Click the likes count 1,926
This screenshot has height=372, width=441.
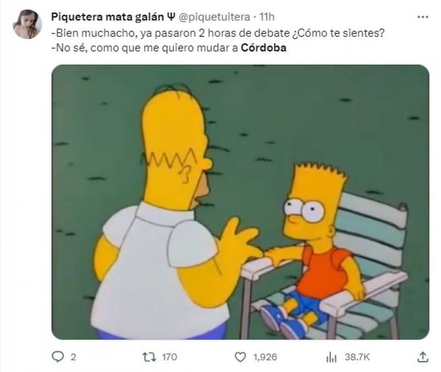pos(265,357)
